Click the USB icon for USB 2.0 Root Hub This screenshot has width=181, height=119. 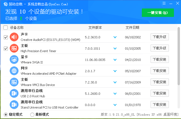coord(14,93)
